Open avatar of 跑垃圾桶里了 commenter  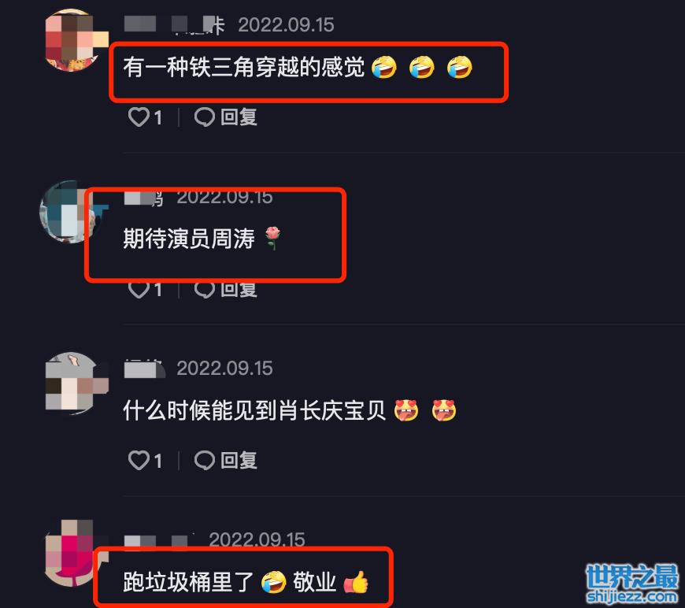[x=70, y=554]
